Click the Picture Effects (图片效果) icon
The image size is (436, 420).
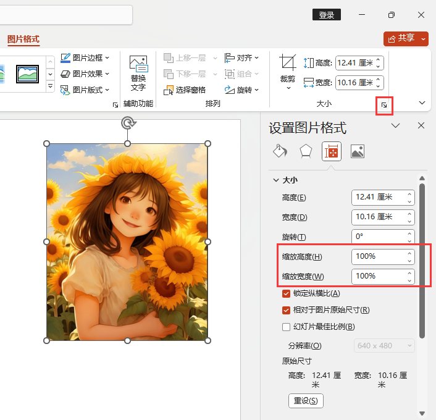(x=65, y=74)
